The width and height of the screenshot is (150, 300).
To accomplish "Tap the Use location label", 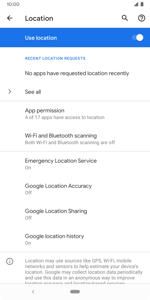I will [x=41, y=38].
